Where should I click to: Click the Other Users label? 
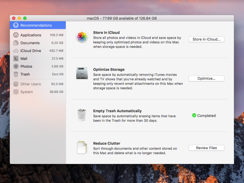[x=30, y=84]
